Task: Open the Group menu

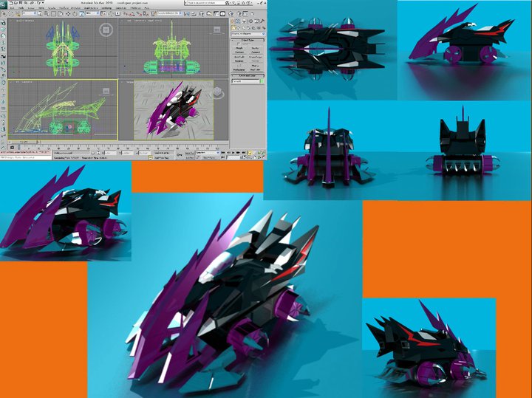Action: [x=30, y=8]
